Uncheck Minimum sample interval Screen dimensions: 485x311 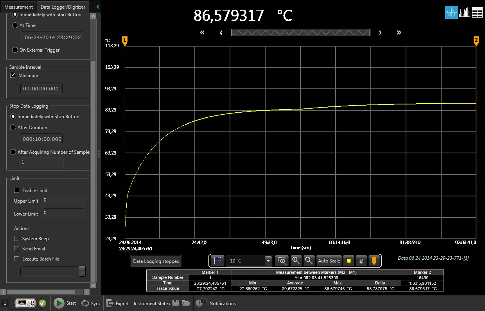13,75
